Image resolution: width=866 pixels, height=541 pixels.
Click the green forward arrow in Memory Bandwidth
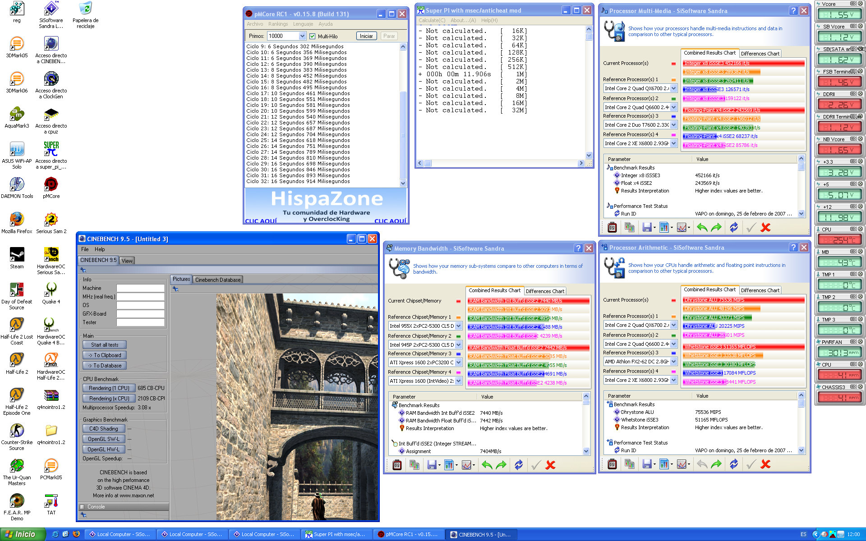point(501,465)
